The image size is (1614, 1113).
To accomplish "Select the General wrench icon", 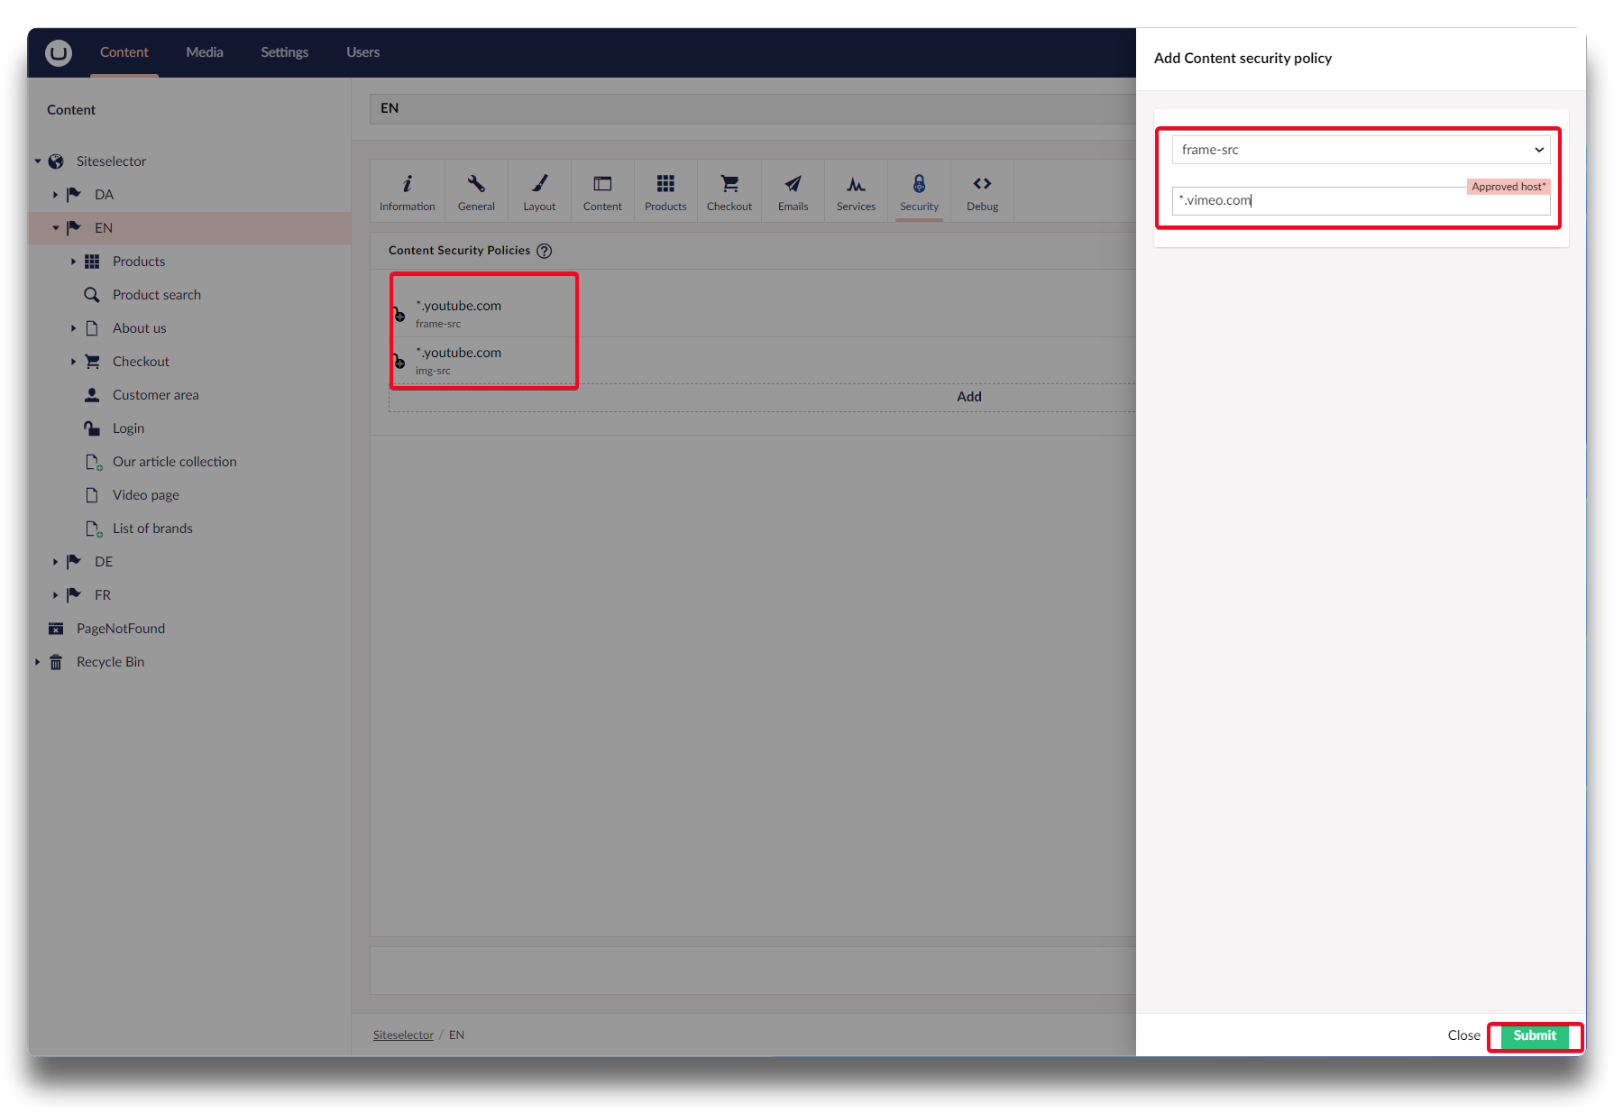I will (x=476, y=184).
